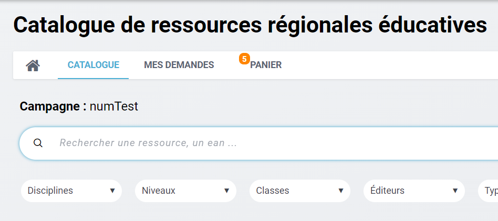
Task: Click the orange cart count badge
Action: click(244, 59)
